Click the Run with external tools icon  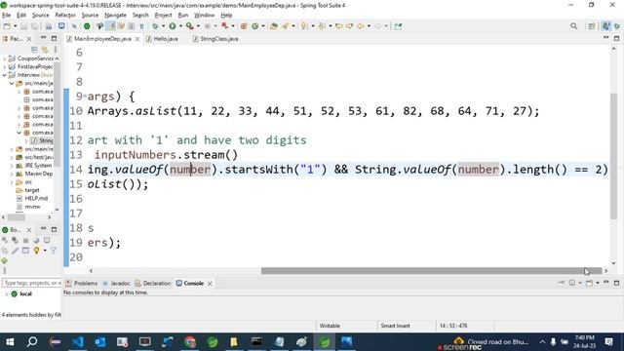[x=190, y=26]
